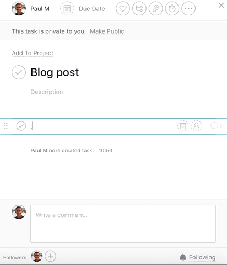Open subtask details comment bubble
The height and width of the screenshot is (265, 227).
click(216, 126)
